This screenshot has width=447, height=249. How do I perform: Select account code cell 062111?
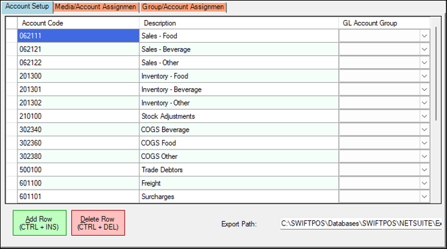pos(79,36)
